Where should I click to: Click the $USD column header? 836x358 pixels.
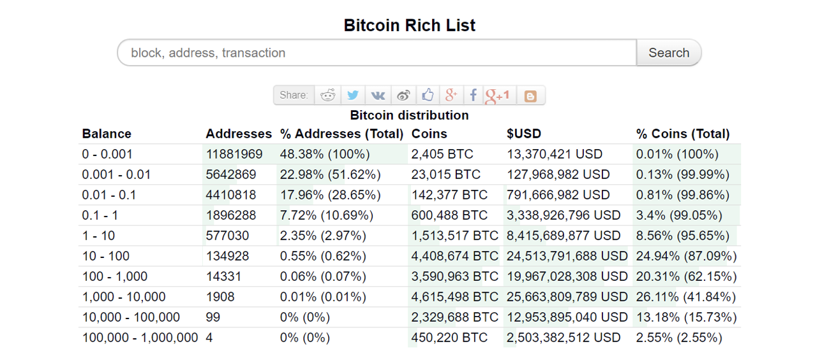coord(523,134)
